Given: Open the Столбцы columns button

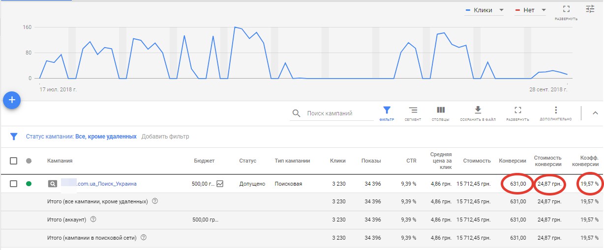Looking at the screenshot, I should pyautogui.click(x=440, y=113).
